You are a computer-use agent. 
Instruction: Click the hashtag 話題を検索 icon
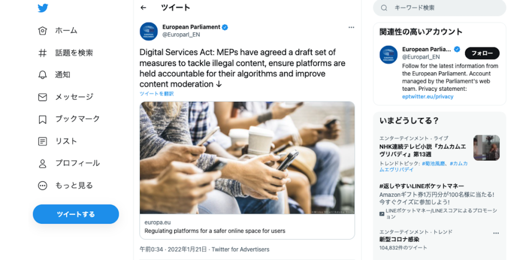click(x=43, y=53)
